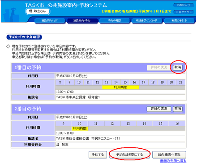Click the 予約する button
Screen dimensions: 197x163
(98, 155)
